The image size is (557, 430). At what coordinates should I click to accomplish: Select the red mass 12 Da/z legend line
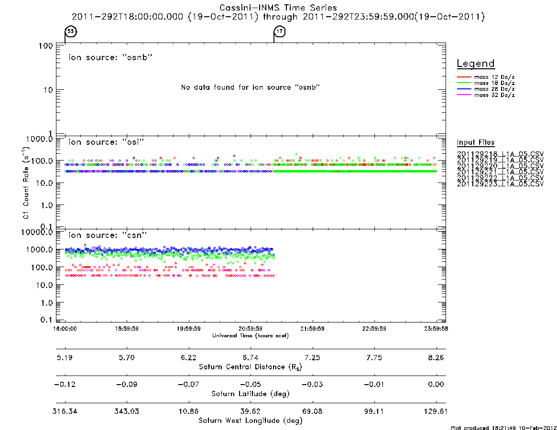pos(464,77)
